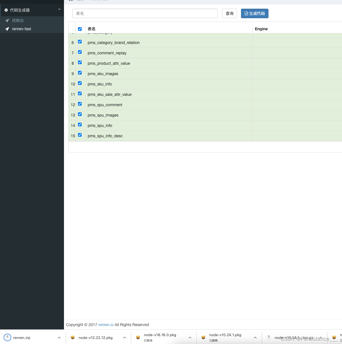This screenshot has height=344, width=342.
Task: Click the 生成代码 generate button
Action: pyautogui.click(x=255, y=13)
